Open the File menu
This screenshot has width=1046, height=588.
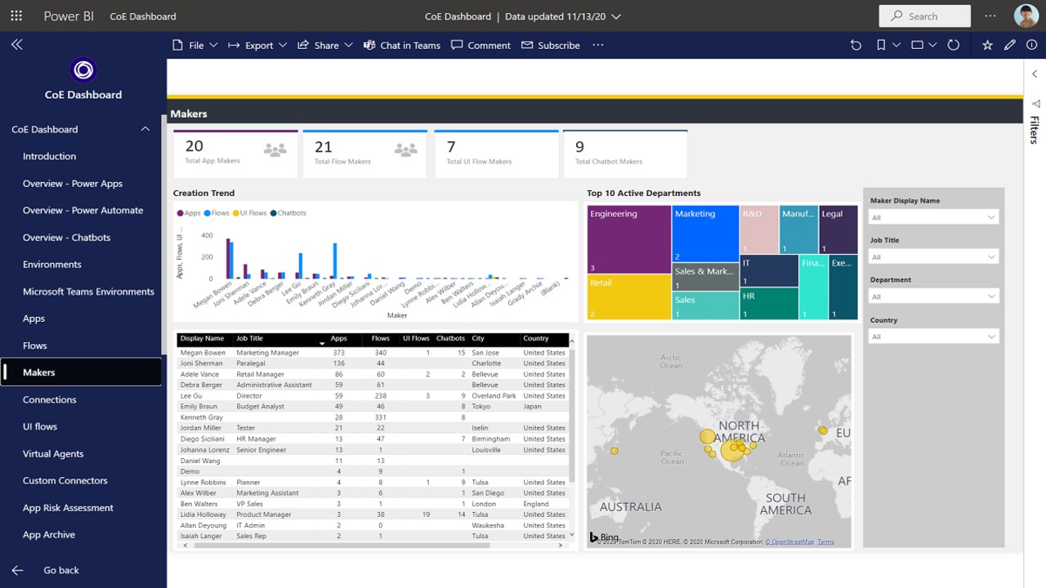(x=194, y=45)
